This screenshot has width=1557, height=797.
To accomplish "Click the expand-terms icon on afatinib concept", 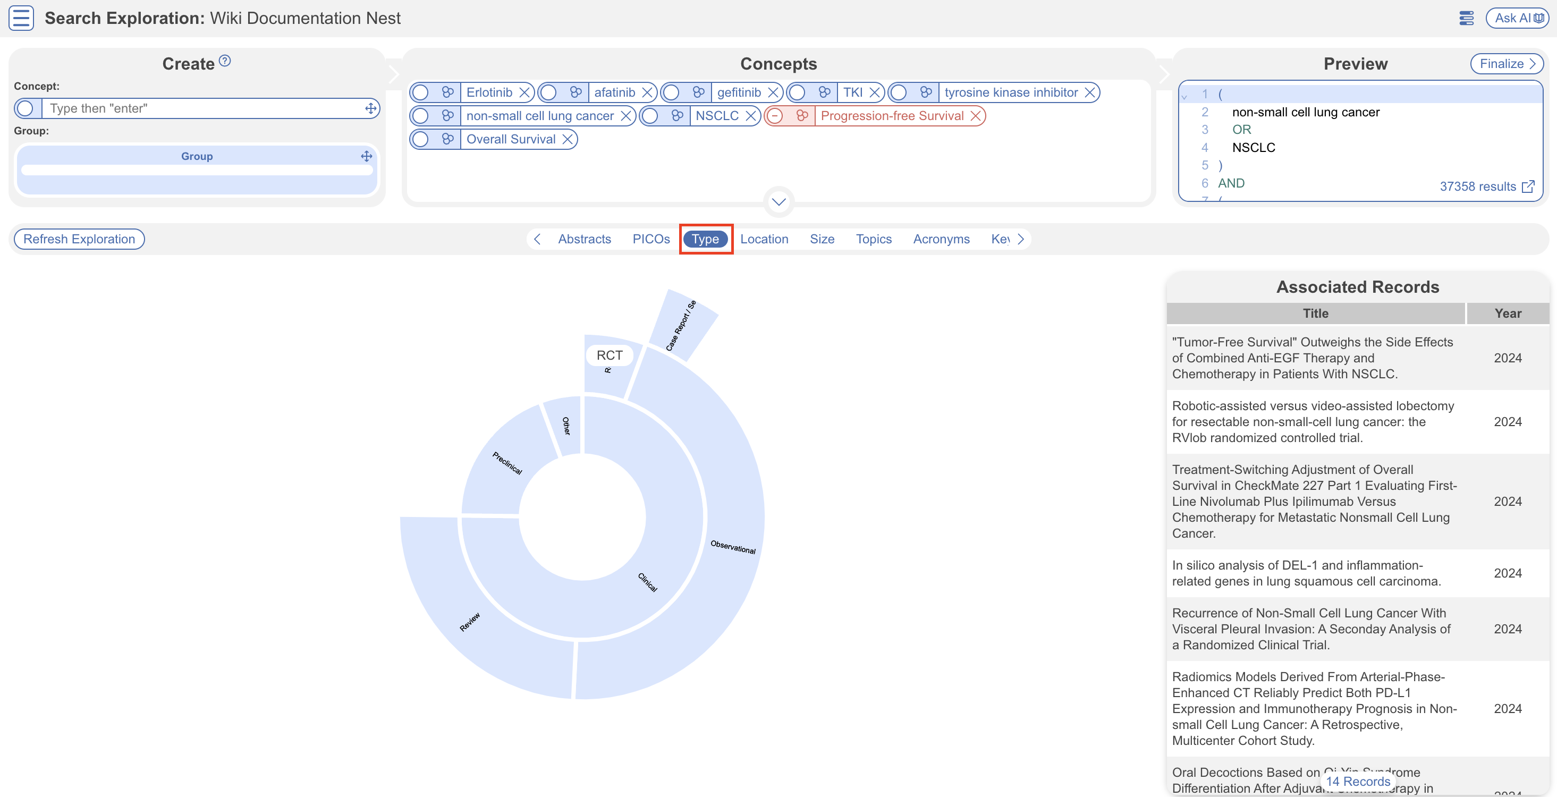I will (x=576, y=92).
